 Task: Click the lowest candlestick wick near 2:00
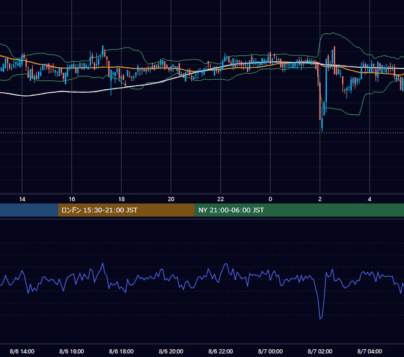[x=322, y=126]
